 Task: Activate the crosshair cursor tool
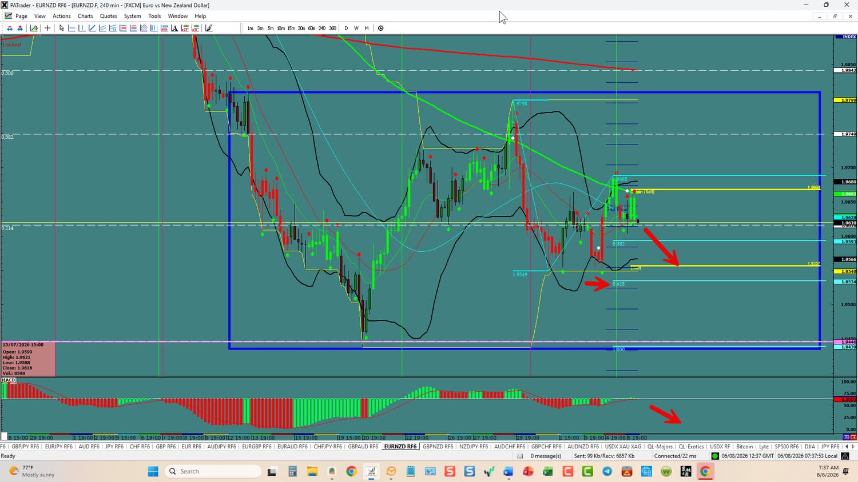[47, 28]
